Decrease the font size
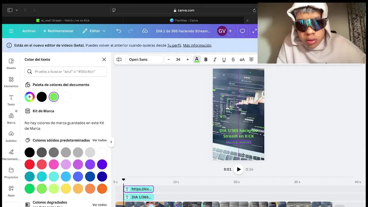The width and height of the screenshot is (368, 207). pos(169,60)
